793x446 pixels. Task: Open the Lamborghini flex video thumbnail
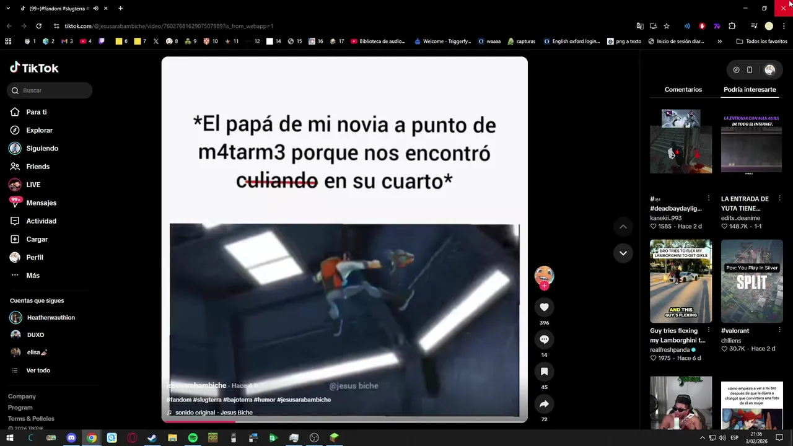coord(681,281)
